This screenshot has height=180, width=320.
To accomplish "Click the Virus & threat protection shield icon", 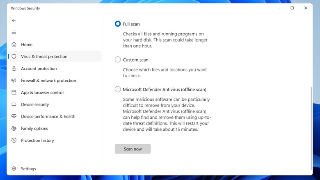I will [14, 56].
